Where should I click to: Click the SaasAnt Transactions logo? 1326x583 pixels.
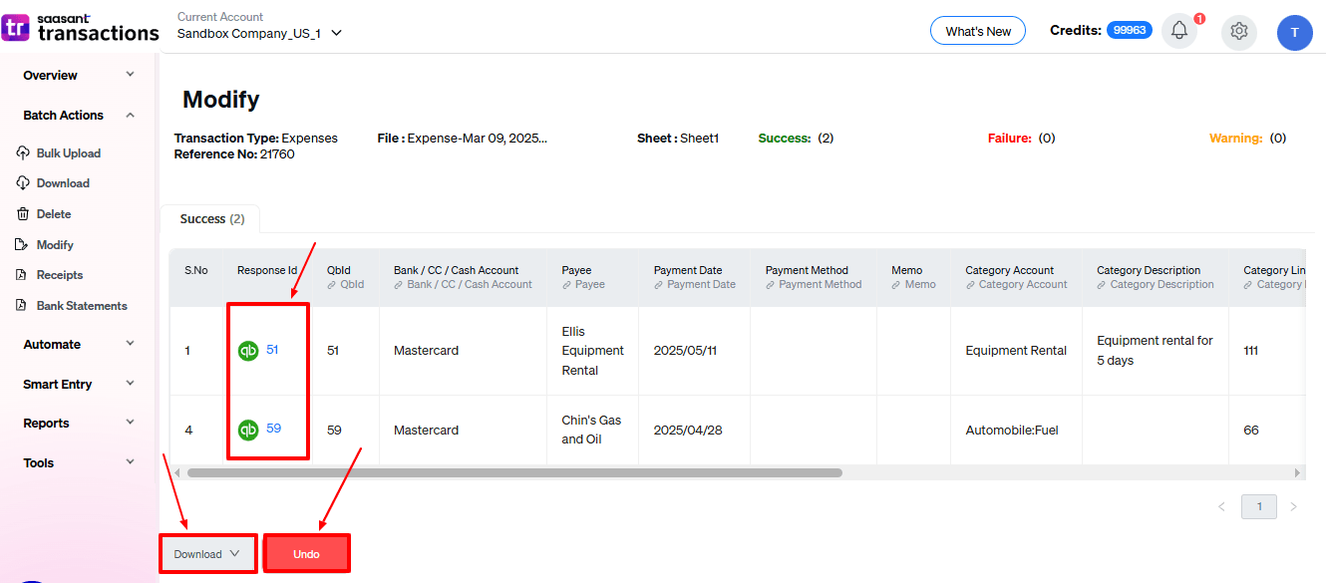80,28
